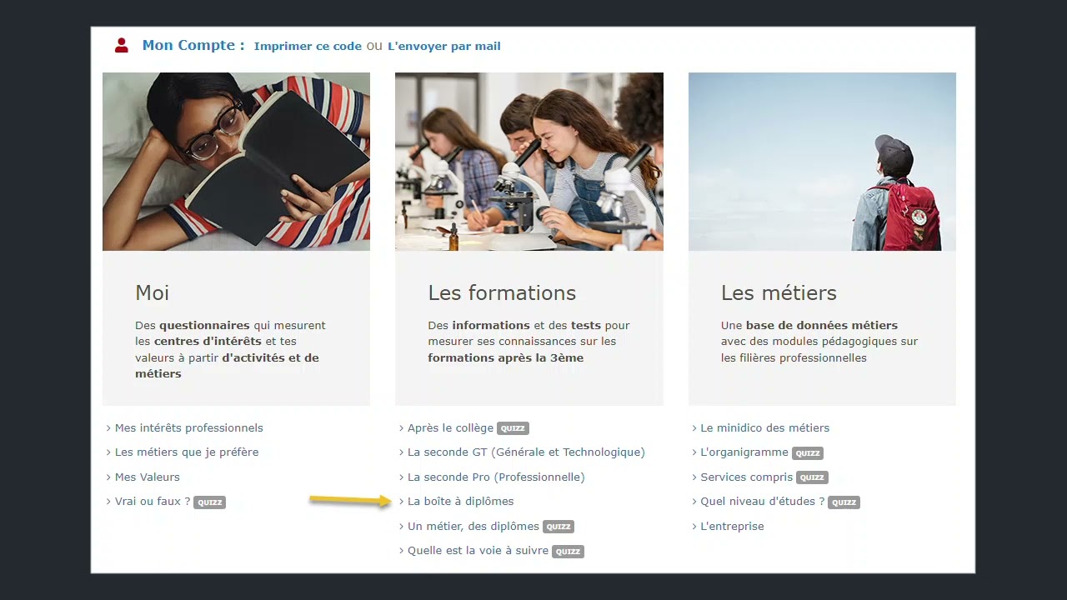Click QUIZZ badge beside Un métier, des diplômes
This screenshot has height=600, width=1067.
pos(559,527)
